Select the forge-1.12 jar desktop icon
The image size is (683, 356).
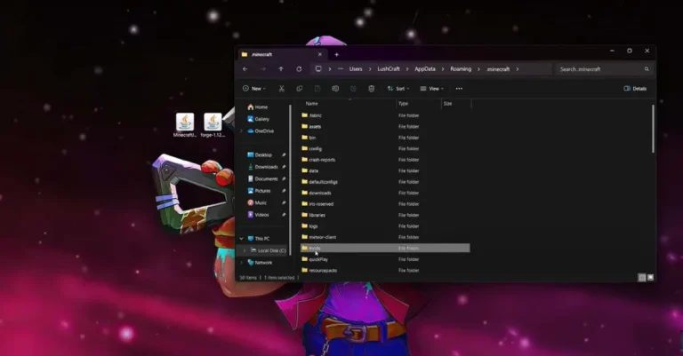click(213, 125)
